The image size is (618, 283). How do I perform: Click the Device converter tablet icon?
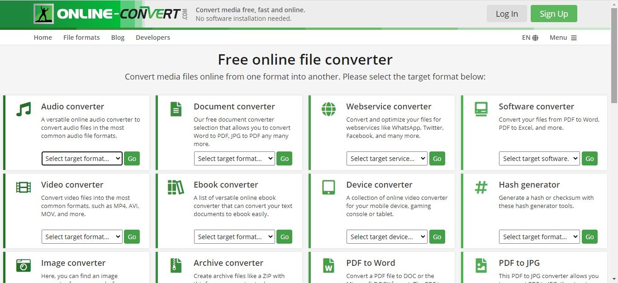[328, 187]
